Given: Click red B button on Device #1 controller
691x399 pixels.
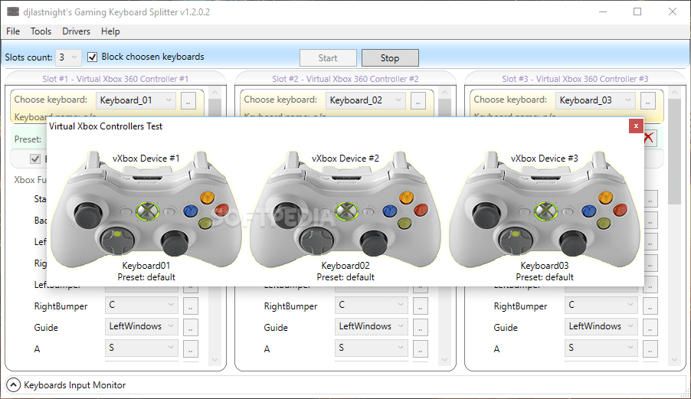Looking at the screenshot, I should (221, 210).
